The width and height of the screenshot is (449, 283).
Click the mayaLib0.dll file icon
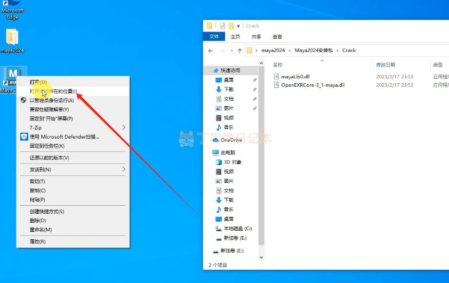[276, 76]
